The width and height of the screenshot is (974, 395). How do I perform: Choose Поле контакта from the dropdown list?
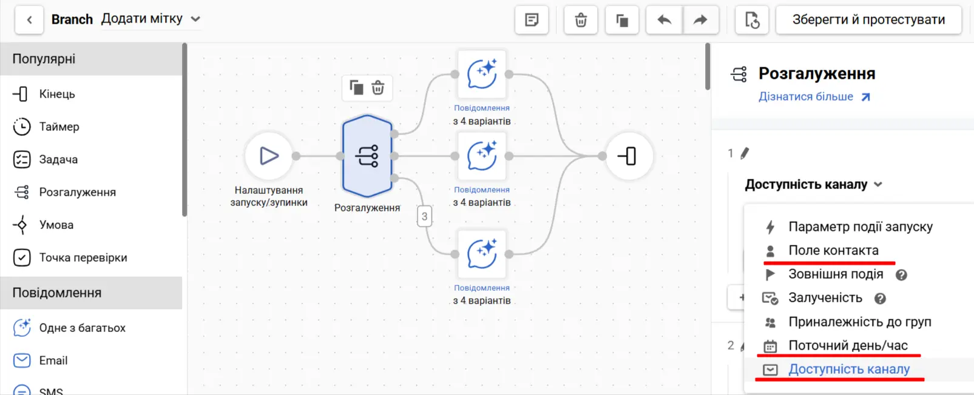point(833,251)
